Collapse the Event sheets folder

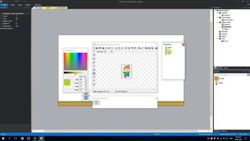point(218,17)
